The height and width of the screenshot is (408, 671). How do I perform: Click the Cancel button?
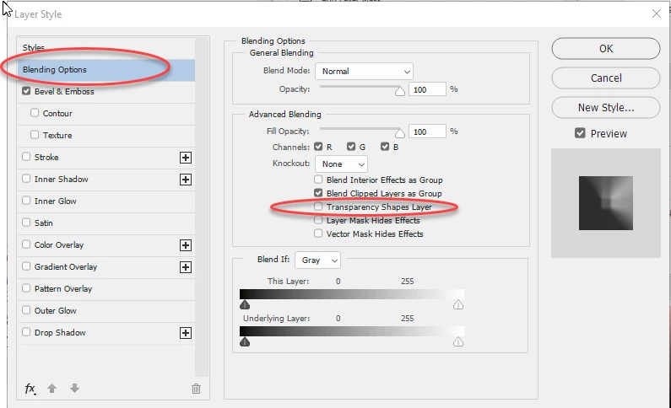[605, 78]
